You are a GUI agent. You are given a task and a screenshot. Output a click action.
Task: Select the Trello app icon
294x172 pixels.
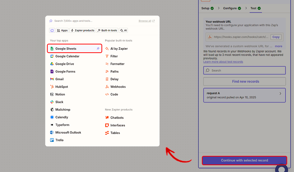52,140
